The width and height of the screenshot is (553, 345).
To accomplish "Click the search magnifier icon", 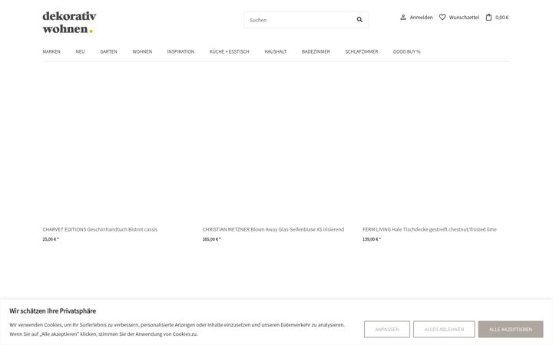I will click(359, 20).
